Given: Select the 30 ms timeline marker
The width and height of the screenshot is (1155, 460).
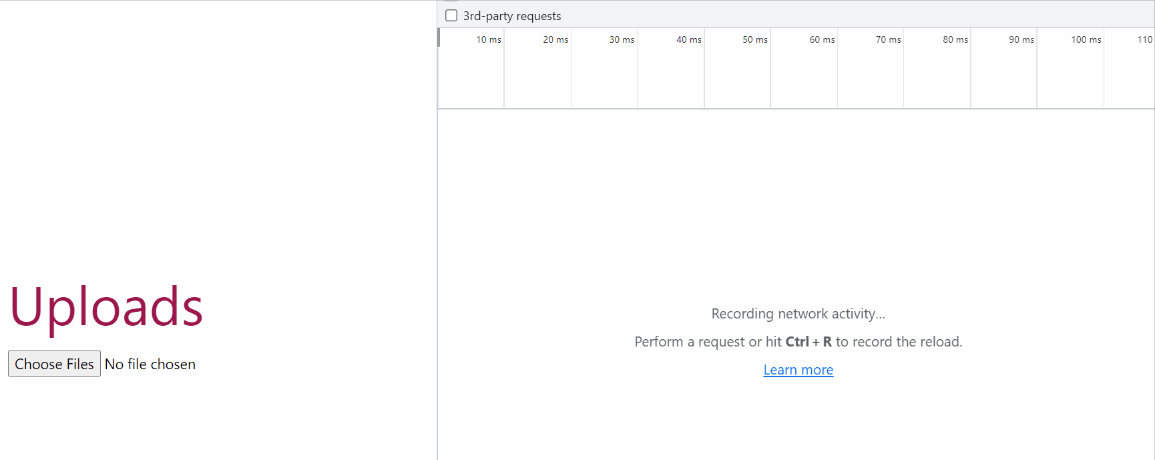Looking at the screenshot, I should [x=622, y=40].
